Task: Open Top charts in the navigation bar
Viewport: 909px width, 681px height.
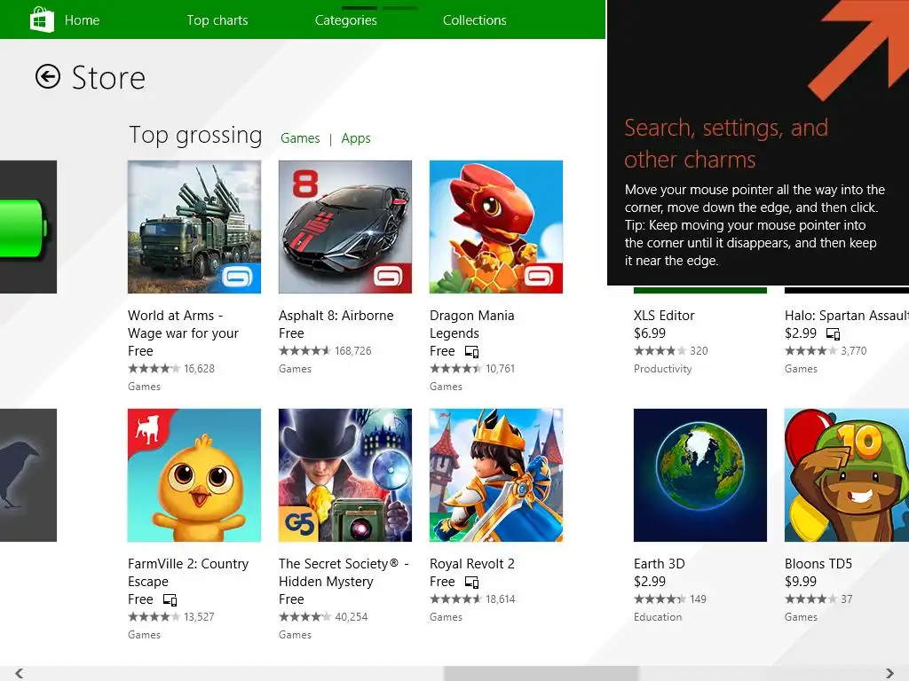Action: tap(217, 20)
